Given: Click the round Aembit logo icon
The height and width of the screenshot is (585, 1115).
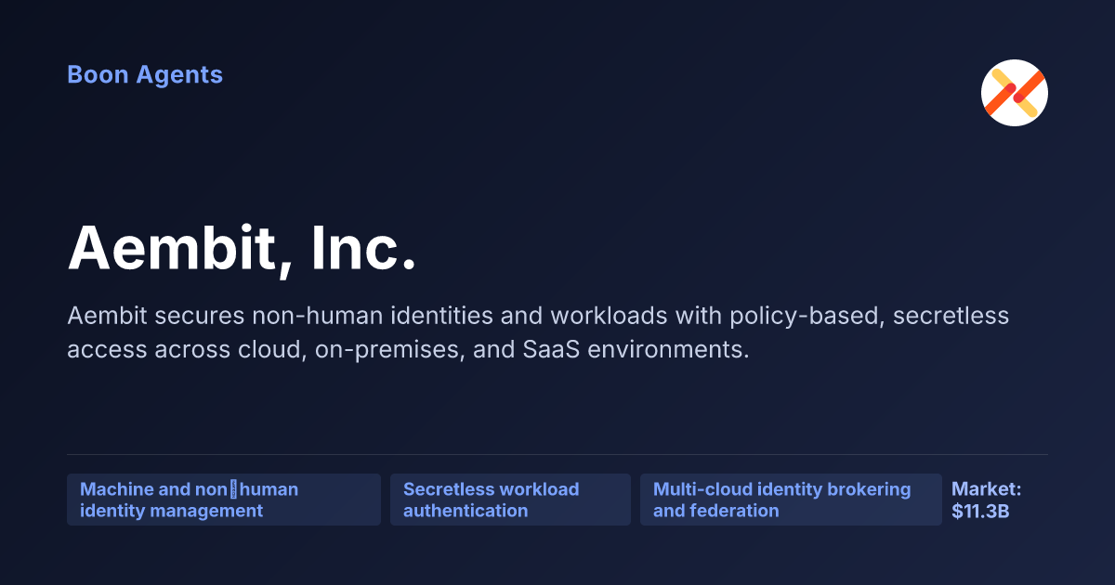Looking at the screenshot, I should coord(1015,93).
